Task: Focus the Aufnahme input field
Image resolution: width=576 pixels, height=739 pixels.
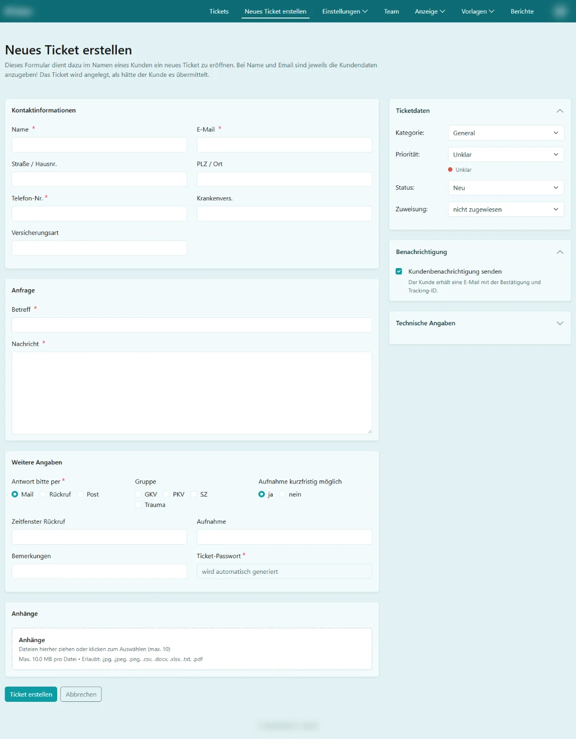Action: (x=284, y=537)
